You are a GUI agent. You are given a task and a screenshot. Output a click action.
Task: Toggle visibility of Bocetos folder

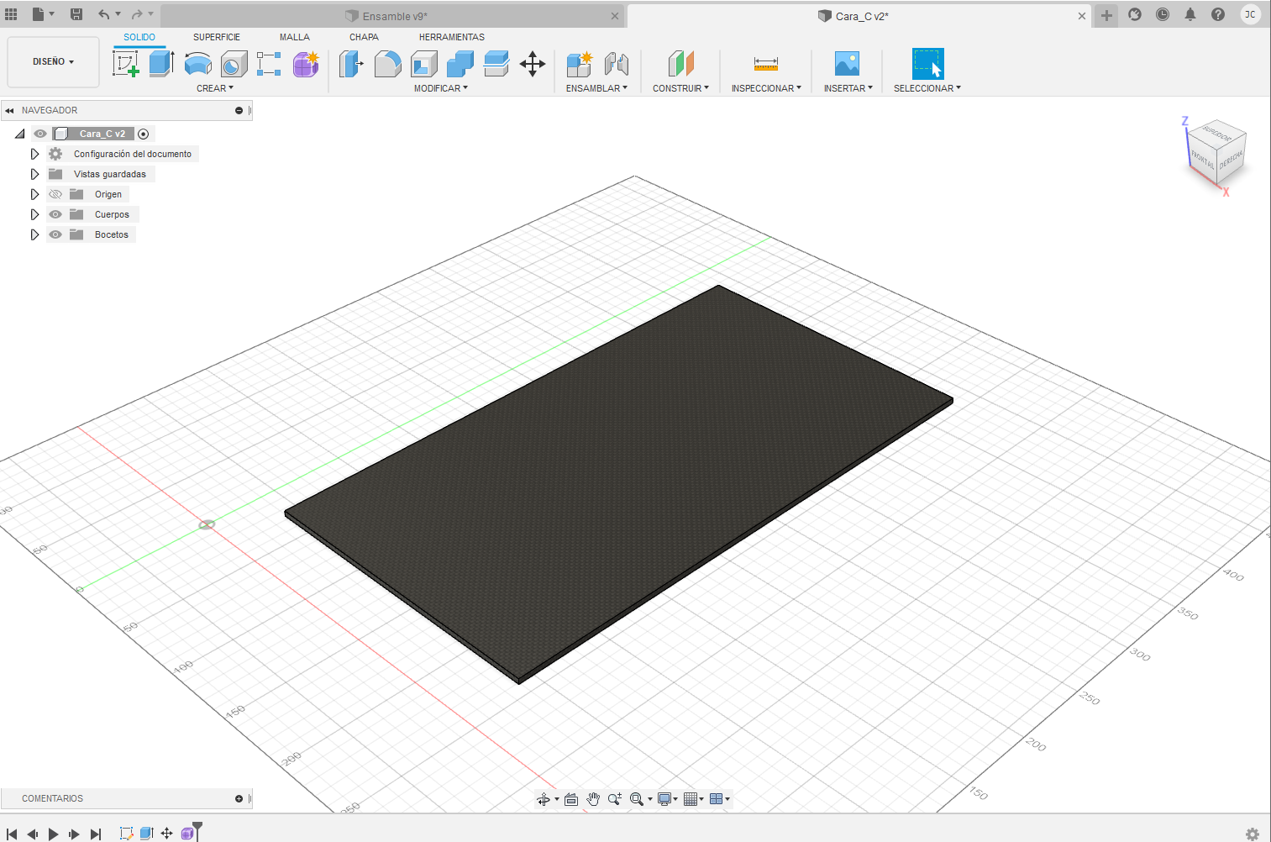pyautogui.click(x=55, y=234)
